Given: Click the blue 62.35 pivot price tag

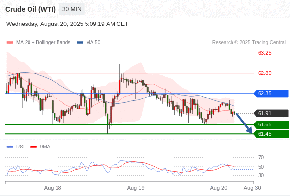Looking at the screenshot, I should (271, 93).
